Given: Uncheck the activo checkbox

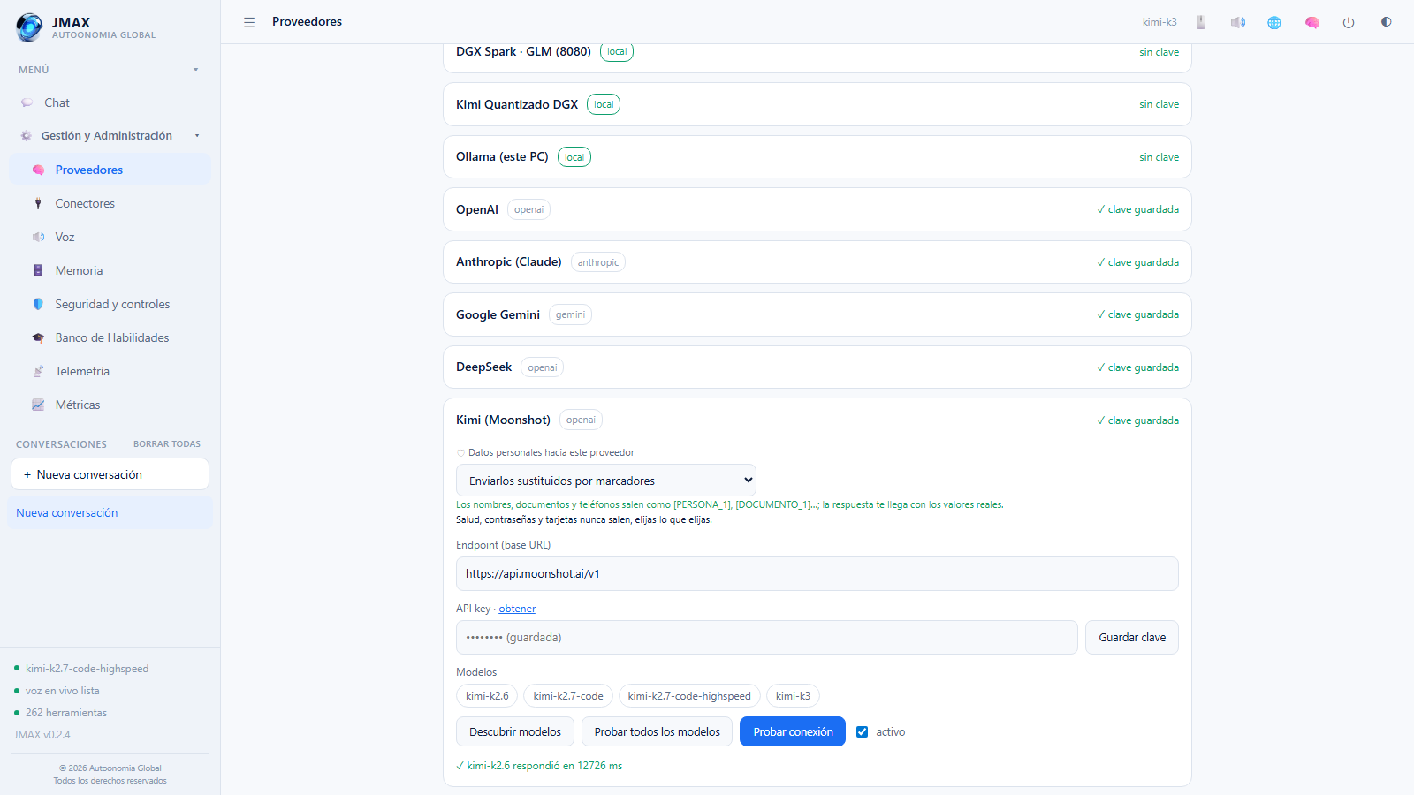Looking at the screenshot, I should (x=863, y=731).
